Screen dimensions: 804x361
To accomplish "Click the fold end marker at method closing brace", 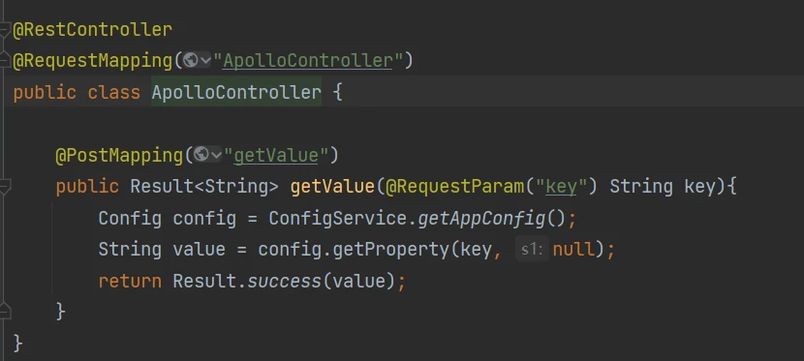I will [x=5, y=311].
